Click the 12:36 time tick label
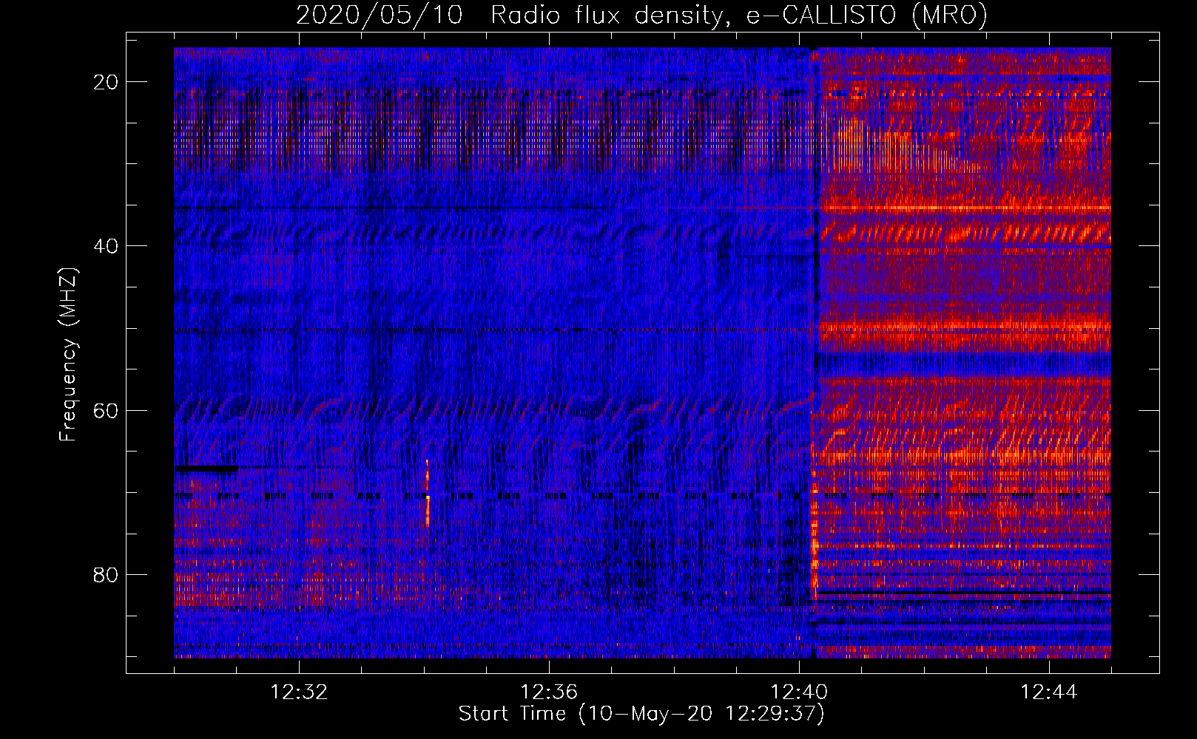The height and width of the screenshot is (739, 1197). [549, 692]
